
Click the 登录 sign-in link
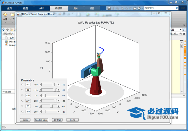[x=183, y=8]
